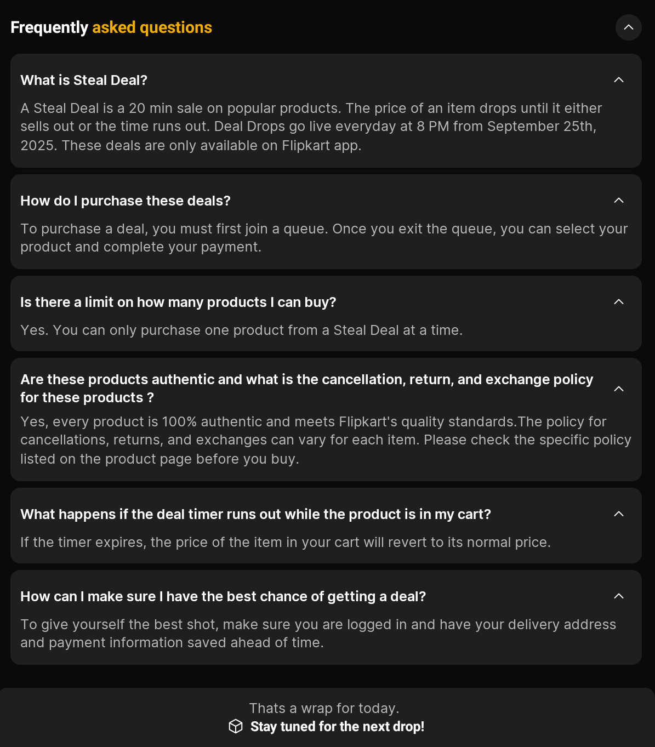Click the package box icon in bottom banner
Image resolution: width=655 pixels, height=747 pixels.
[236, 726]
